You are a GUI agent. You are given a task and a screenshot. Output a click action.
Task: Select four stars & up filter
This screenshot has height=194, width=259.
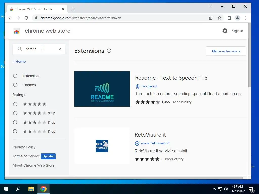click(15, 113)
